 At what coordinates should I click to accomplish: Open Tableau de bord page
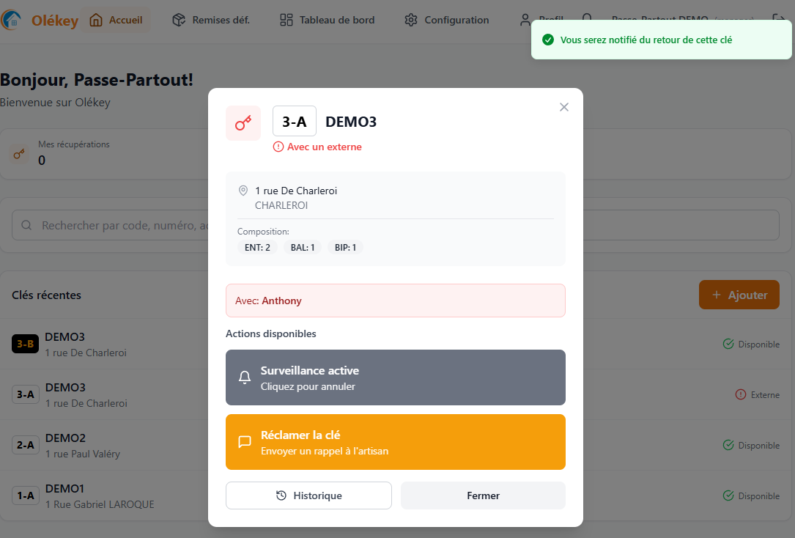[328, 21]
